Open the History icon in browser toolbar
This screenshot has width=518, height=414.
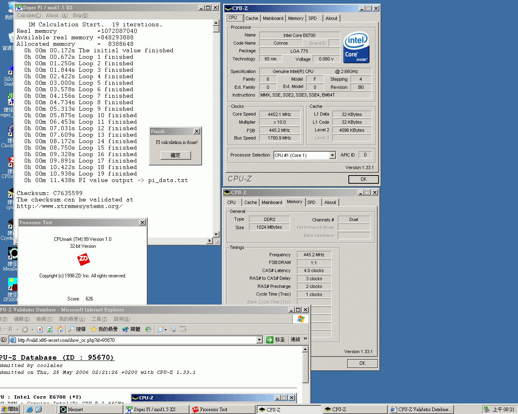tap(148, 329)
